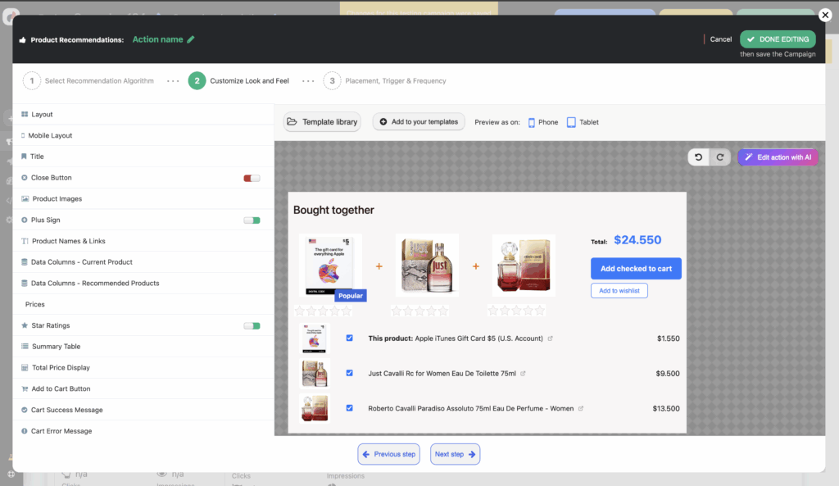Click the redo arrow icon
Screen dimensions: 839x486
click(720, 157)
